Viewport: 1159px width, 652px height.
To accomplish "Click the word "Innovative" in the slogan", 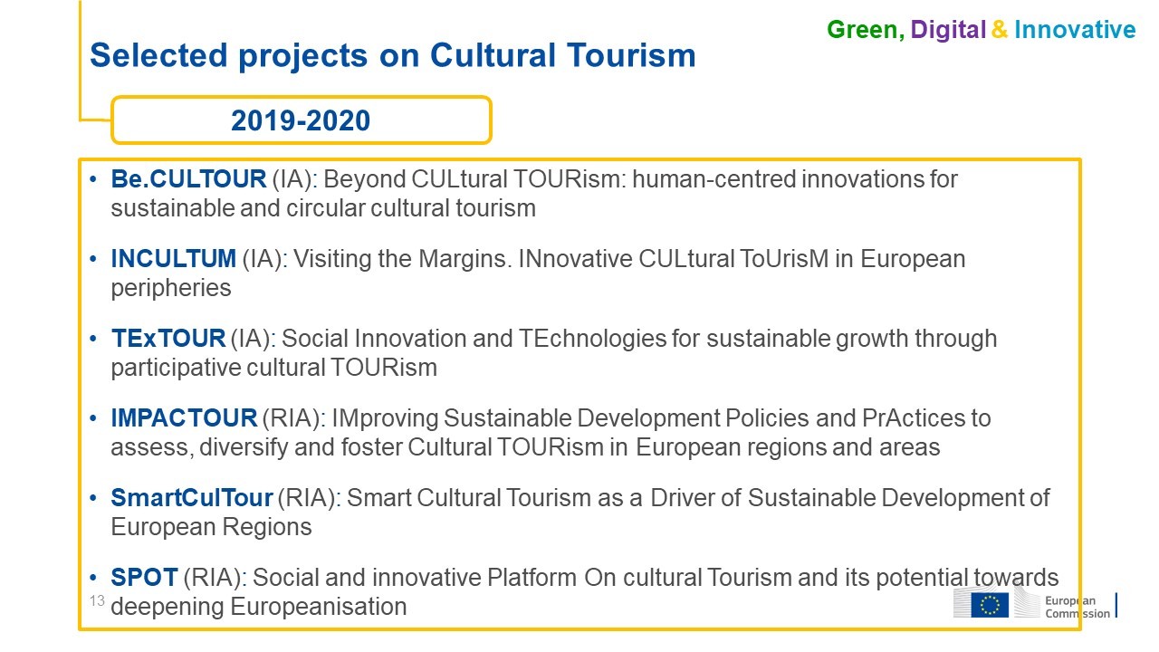I will click(x=1075, y=30).
